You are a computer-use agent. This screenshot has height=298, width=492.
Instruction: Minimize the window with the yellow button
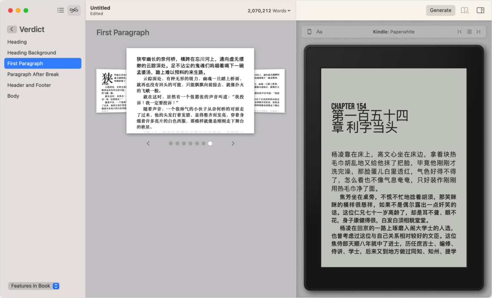click(18, 10)
